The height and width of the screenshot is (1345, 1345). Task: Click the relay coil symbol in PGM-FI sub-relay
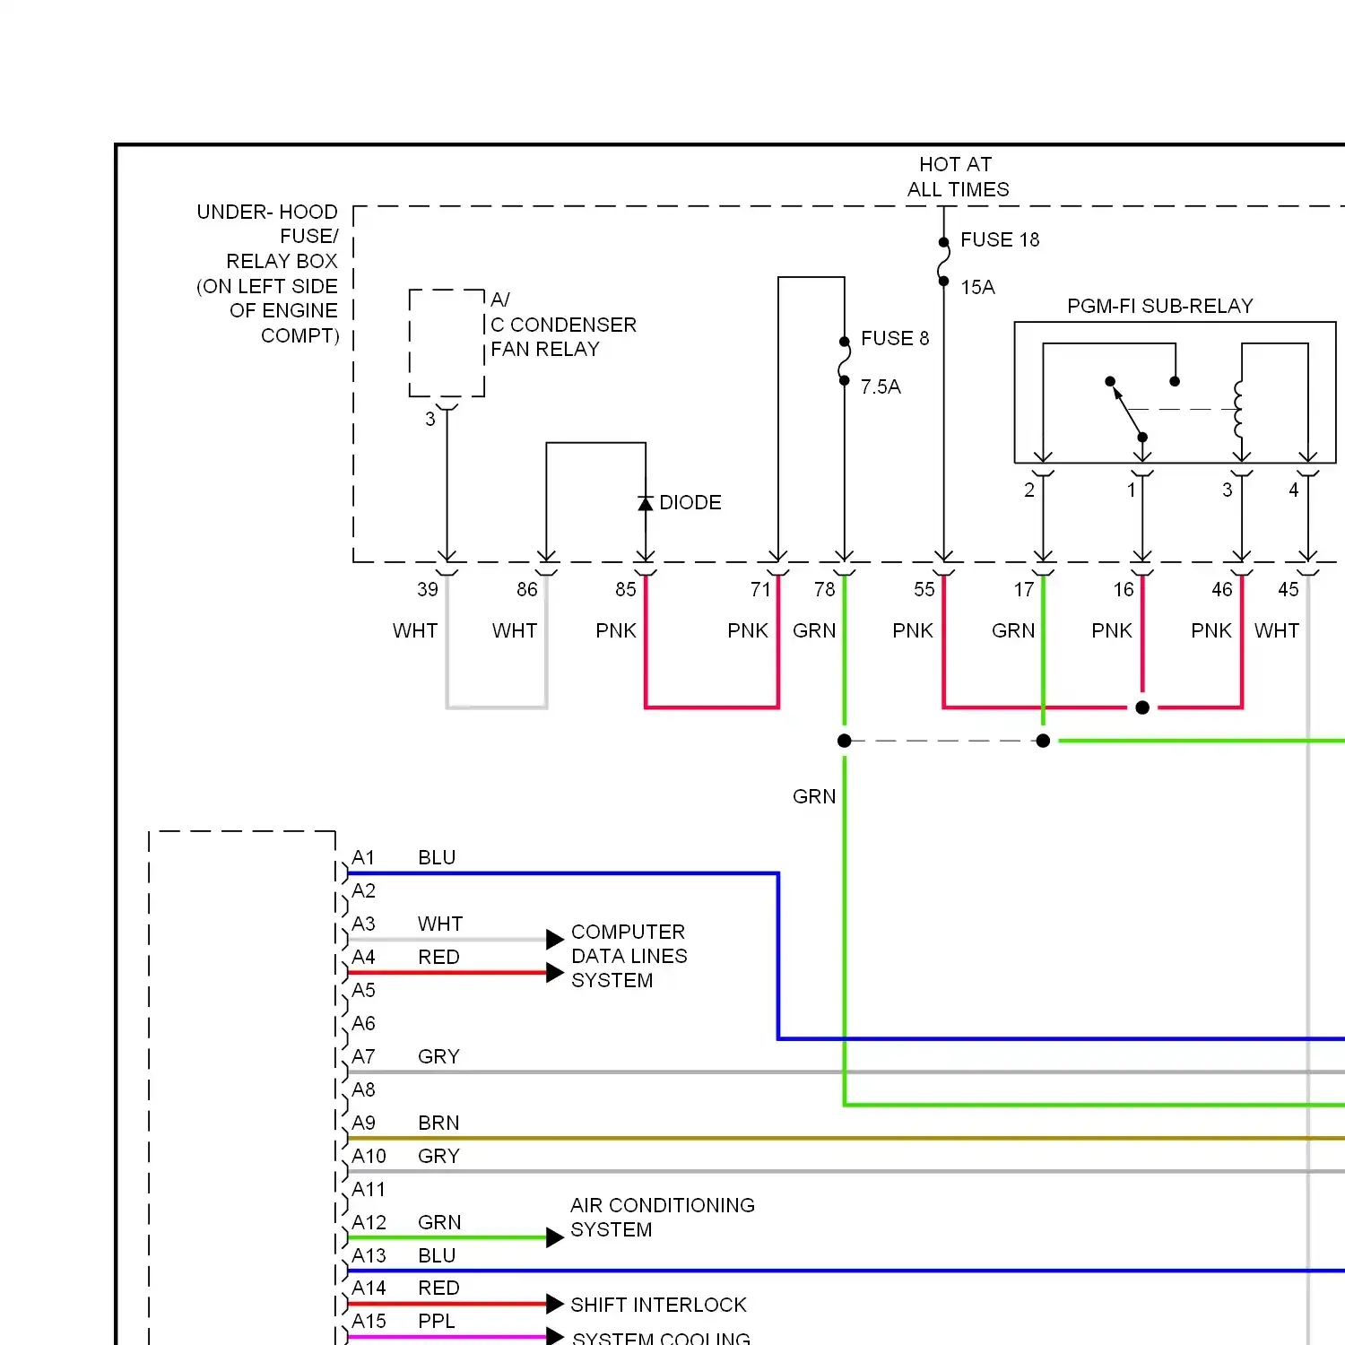[x=1239, y=409]
